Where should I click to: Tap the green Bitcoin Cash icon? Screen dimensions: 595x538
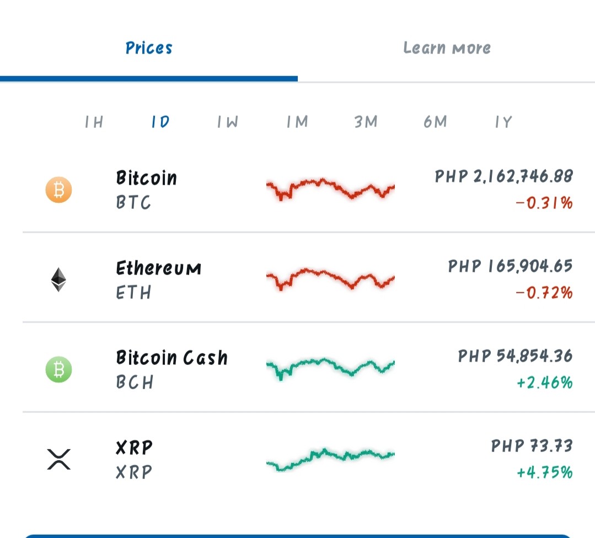click(59, 369)
